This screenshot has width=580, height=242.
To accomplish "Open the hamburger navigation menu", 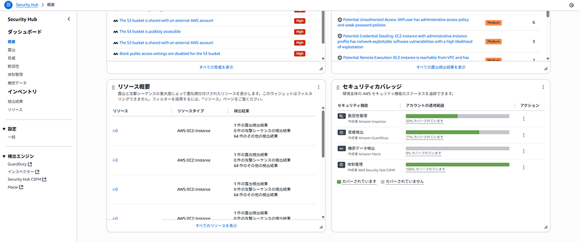I will tap(8, 5).
